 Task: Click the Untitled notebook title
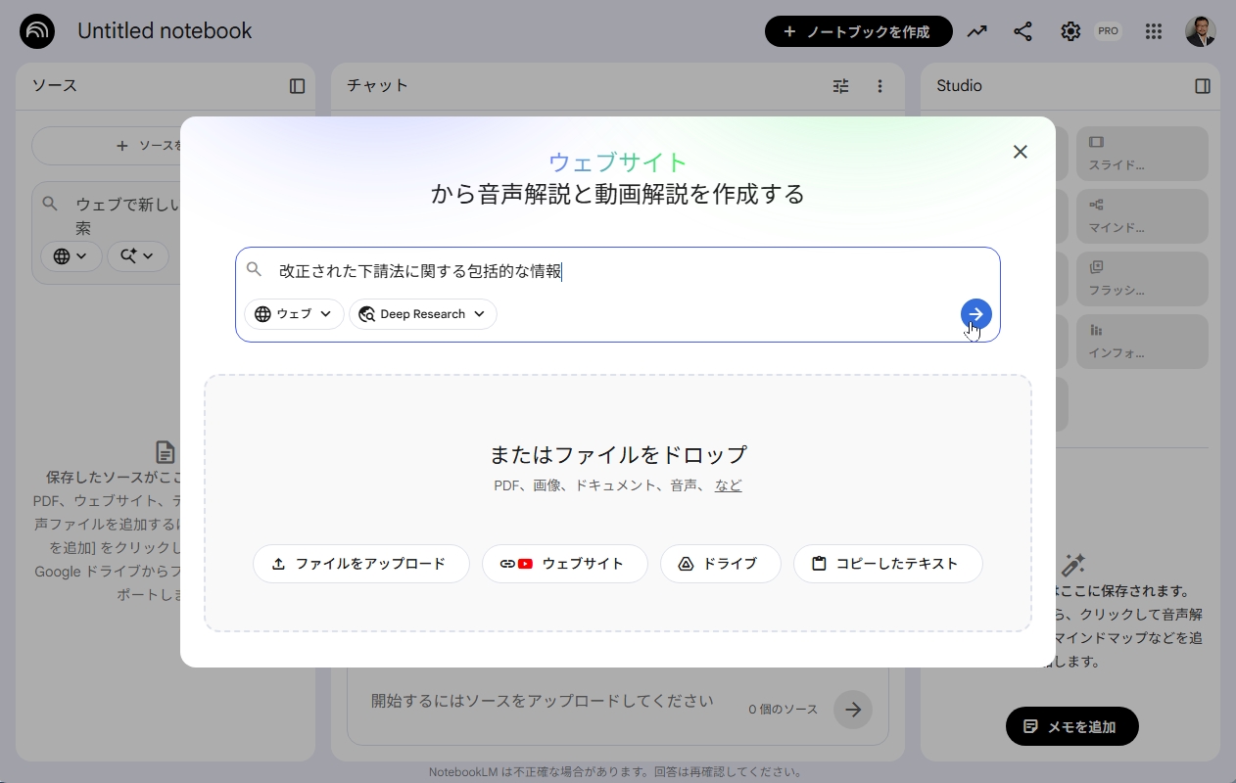(165, 31)
